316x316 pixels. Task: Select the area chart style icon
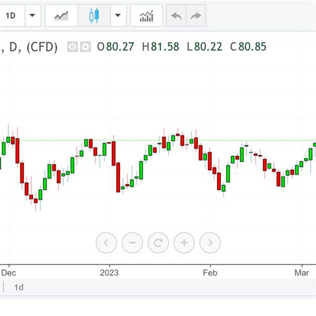(x=61, y=15)
